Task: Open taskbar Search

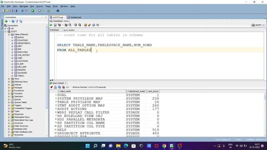Action: click(96, 146)
